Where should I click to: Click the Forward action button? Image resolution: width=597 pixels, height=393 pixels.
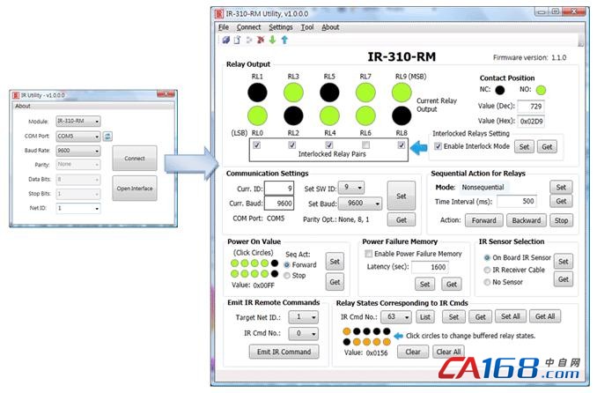tap(484, 220)
